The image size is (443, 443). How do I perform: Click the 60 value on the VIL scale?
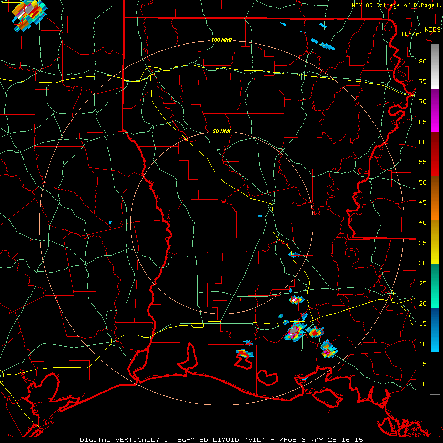pyautogui.click(x=423, y=142)
